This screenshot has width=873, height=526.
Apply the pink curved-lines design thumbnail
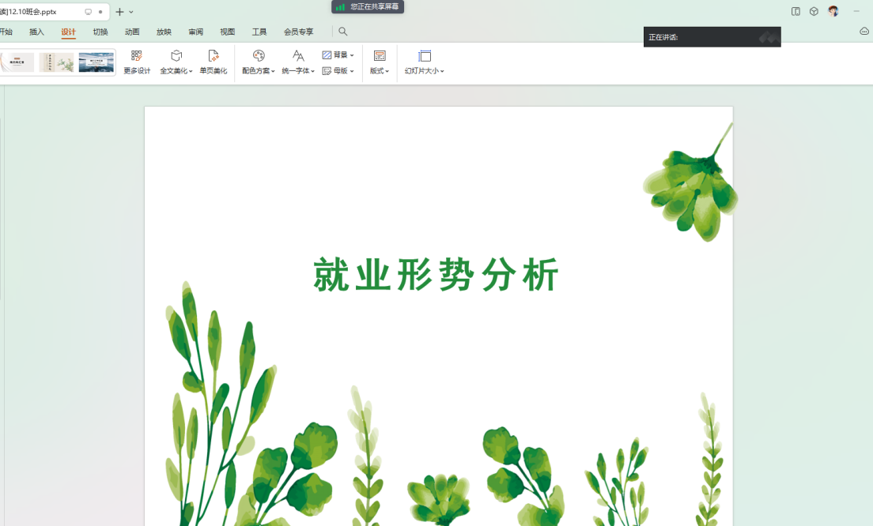(17, 62)
